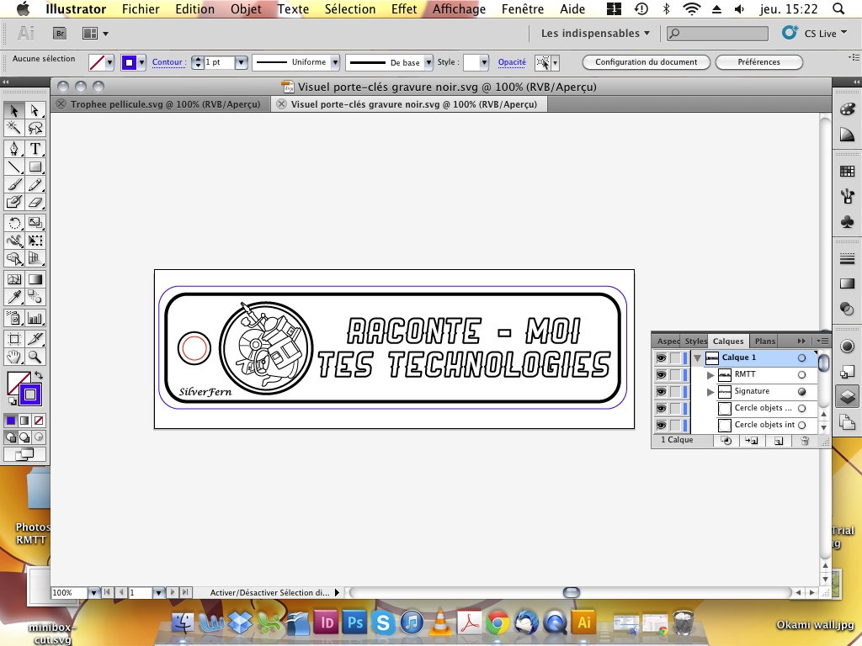Toggle visibility of Signature layer

point(661,392)
